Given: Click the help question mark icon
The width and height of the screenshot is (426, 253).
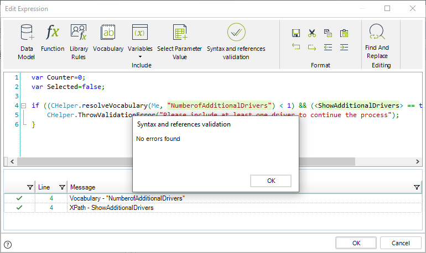Looking at the screenshot, I should pos(8,245).
